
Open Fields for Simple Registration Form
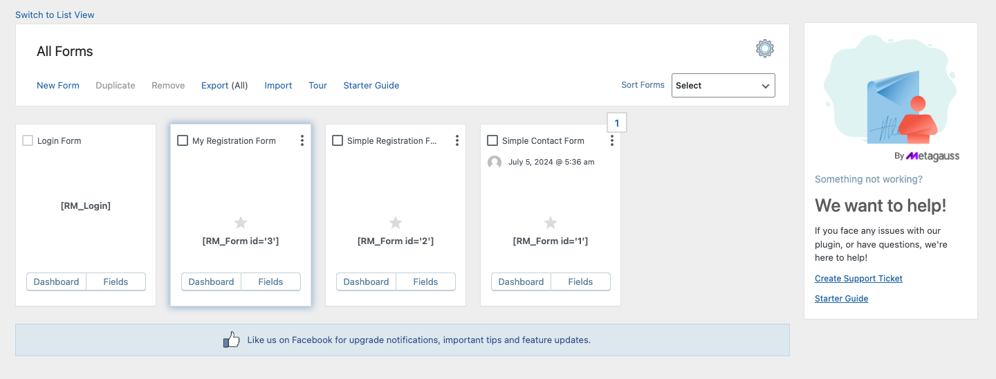click(425, 281)
